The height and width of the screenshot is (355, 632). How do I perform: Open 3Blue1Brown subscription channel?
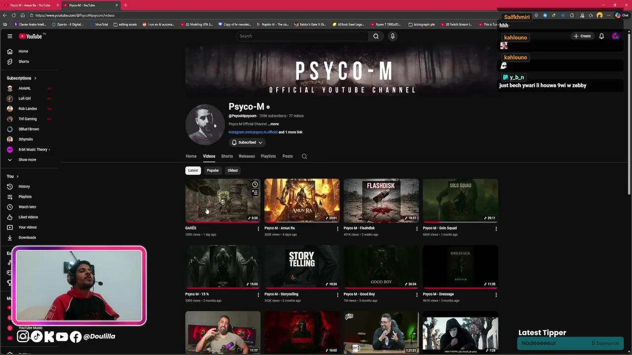coord(30,129)
